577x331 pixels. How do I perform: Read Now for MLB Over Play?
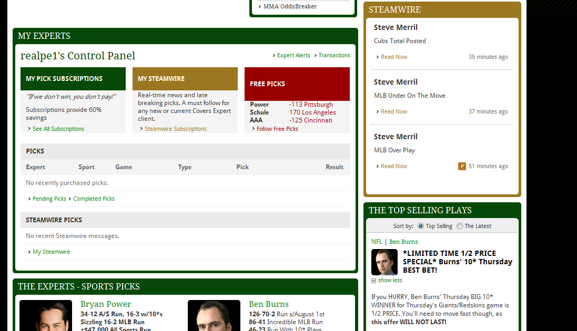(394, 166)
